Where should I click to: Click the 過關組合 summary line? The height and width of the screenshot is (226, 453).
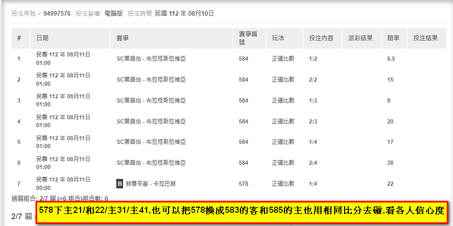[60, 198]
